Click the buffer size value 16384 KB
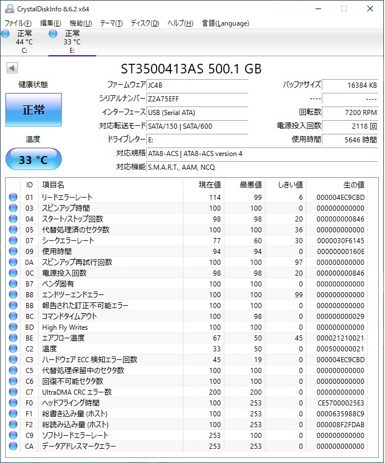 (350, 85)
